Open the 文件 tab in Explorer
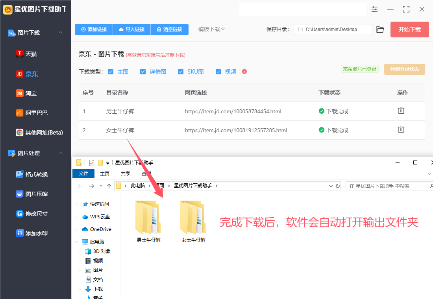The height and width of the screenshot is (299, 433). [x=83, y=173]
